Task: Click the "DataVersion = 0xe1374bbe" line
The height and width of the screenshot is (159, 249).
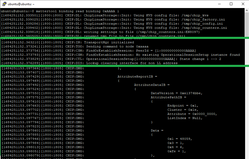Action: coord(177,93)
